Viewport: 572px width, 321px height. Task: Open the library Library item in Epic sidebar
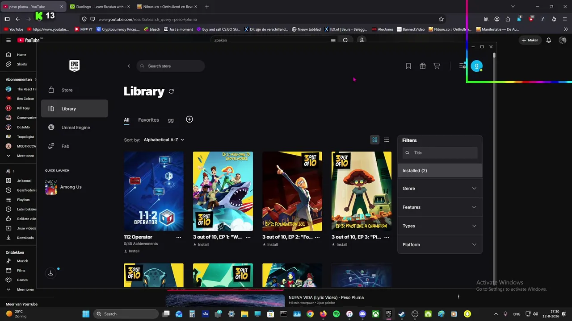pos(74,109)
